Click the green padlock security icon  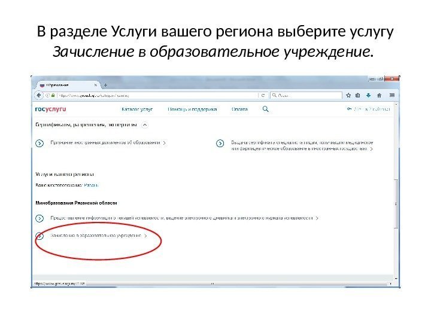pos(53,95)
